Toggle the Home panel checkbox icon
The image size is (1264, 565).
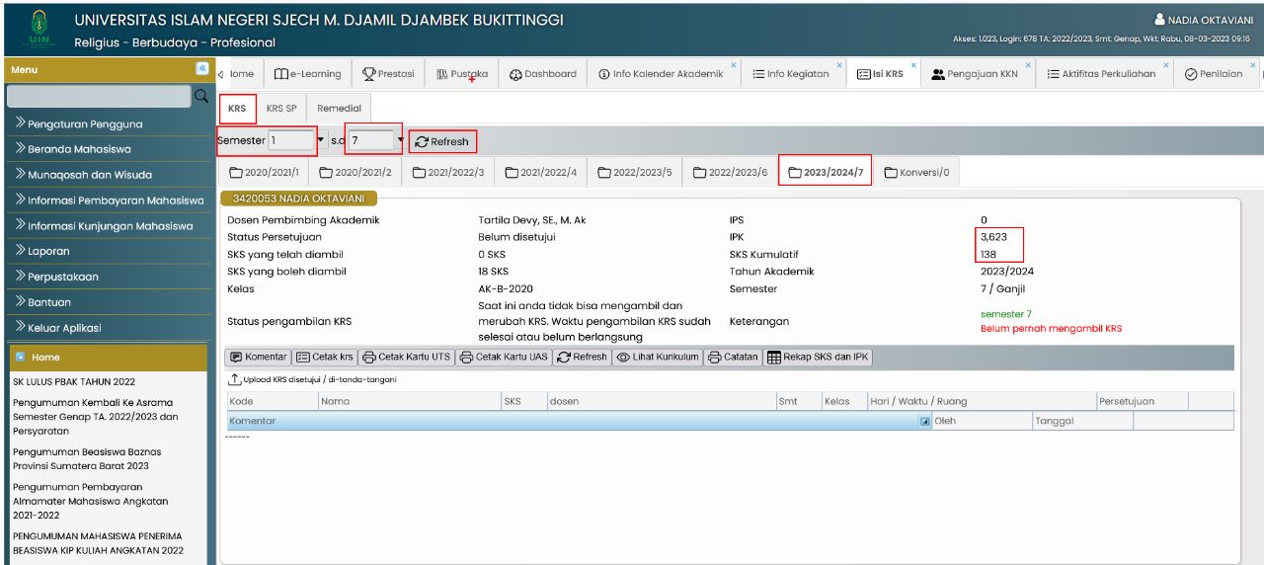click(20, 358)
